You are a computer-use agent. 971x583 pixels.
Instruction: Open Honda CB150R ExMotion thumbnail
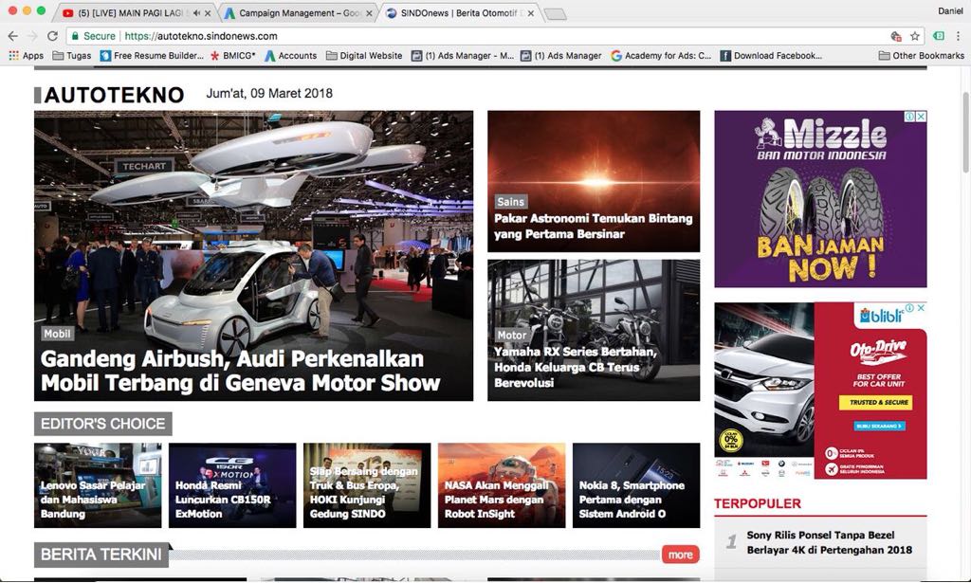pos(232,485)
